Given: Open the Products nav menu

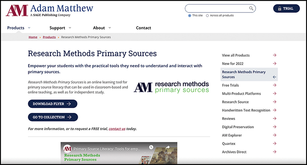Looking at the screenshot, I should (x=16, y=28).
